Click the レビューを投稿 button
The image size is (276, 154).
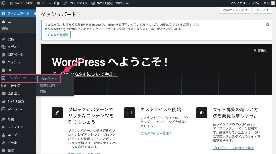point(58,35)
